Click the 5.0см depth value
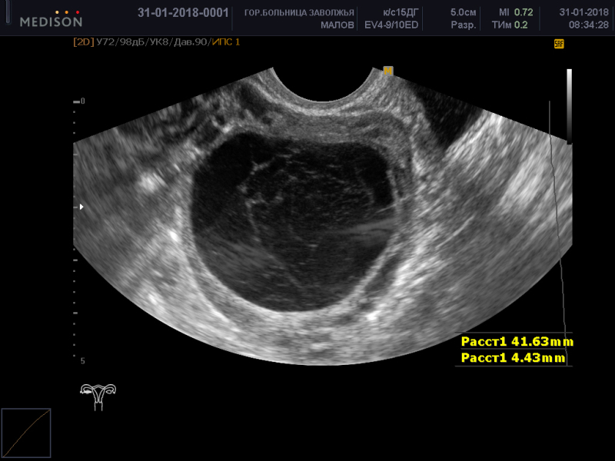The height and width of the screenshot is (461, 615). pos(464,12)
